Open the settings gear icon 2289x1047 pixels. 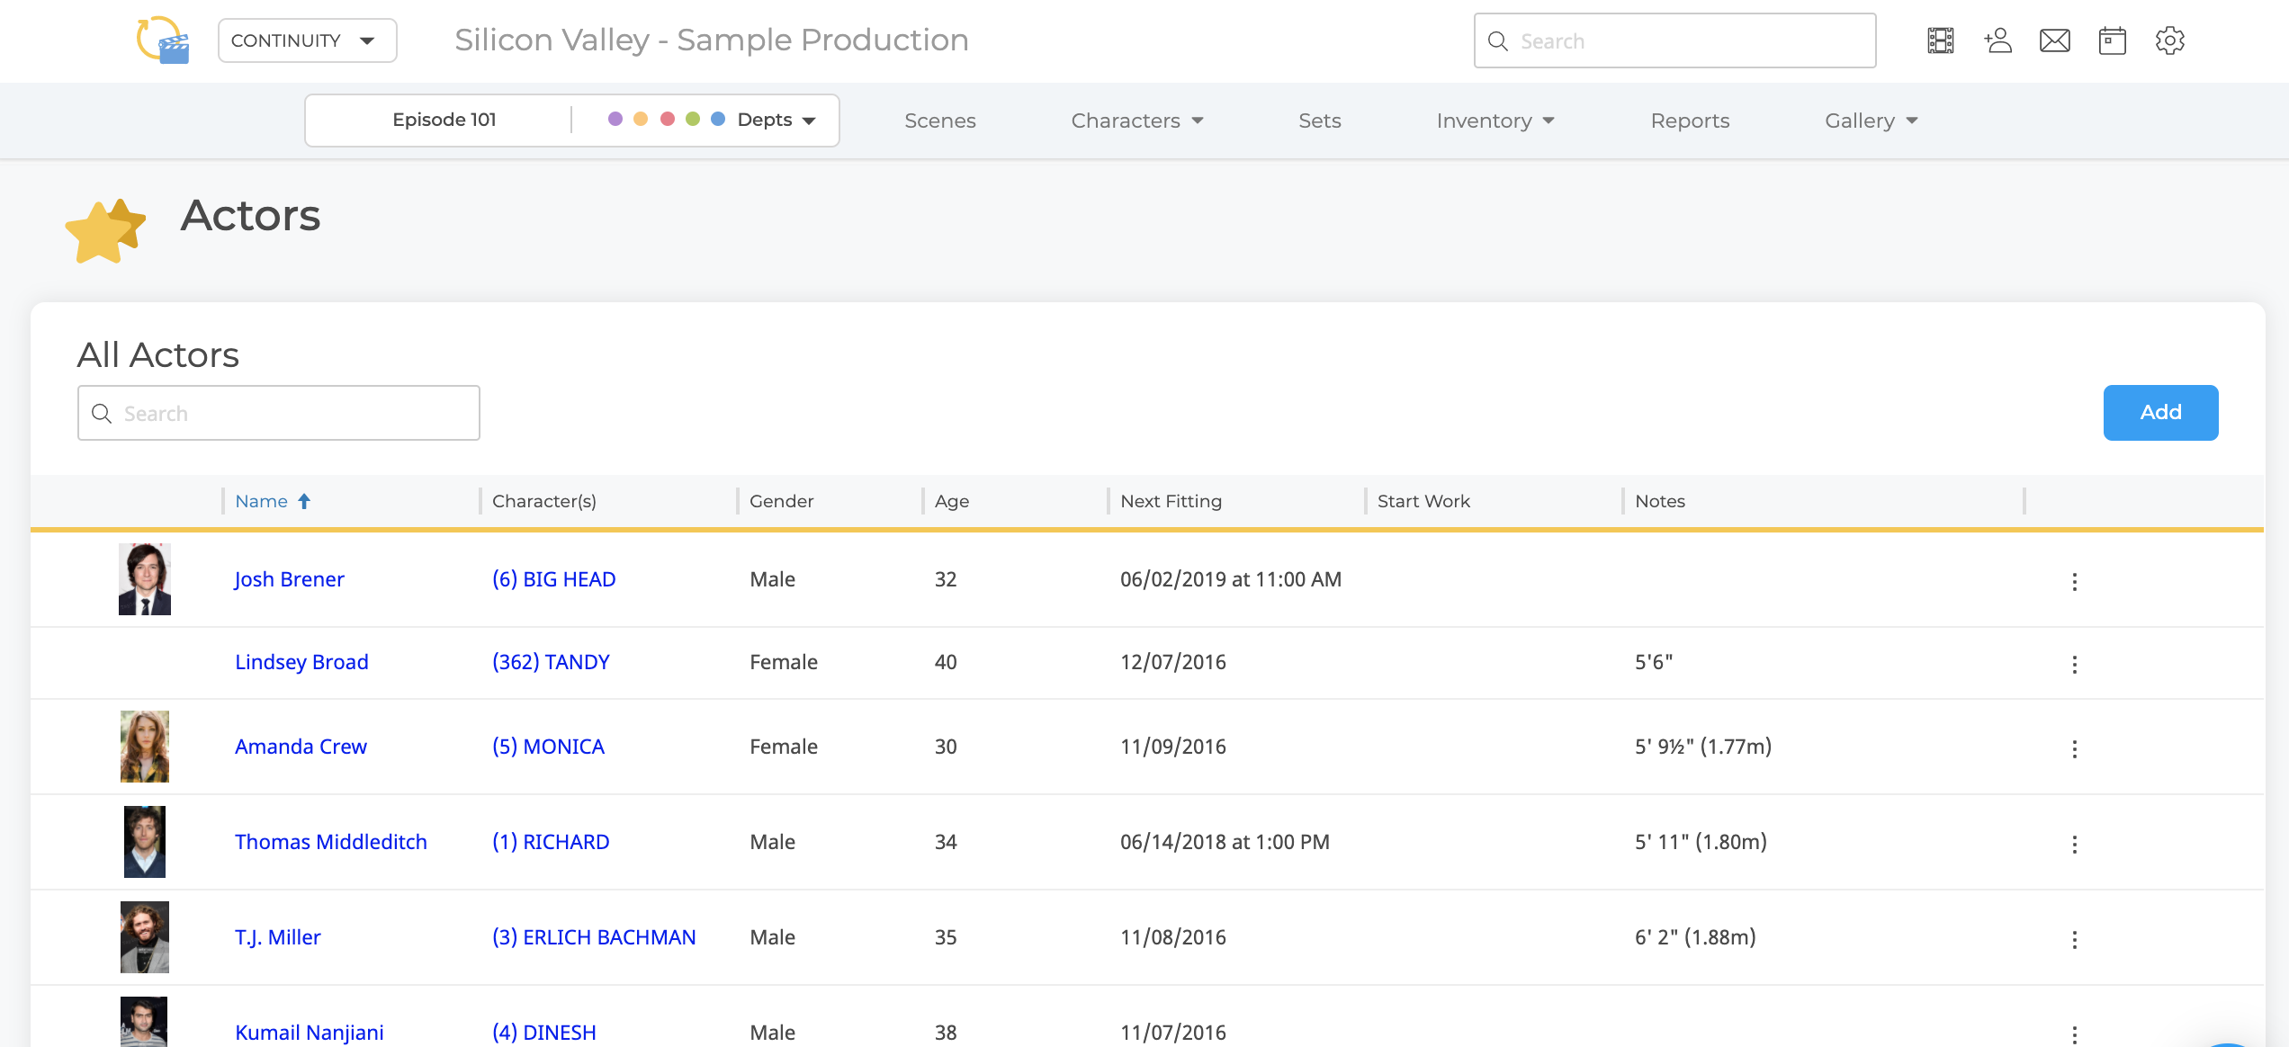point(2170,40)
